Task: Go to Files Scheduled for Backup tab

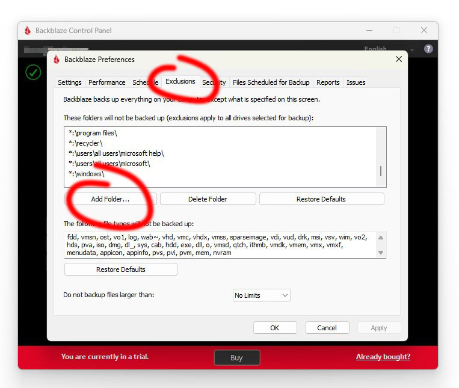Action: click(271, 82)
